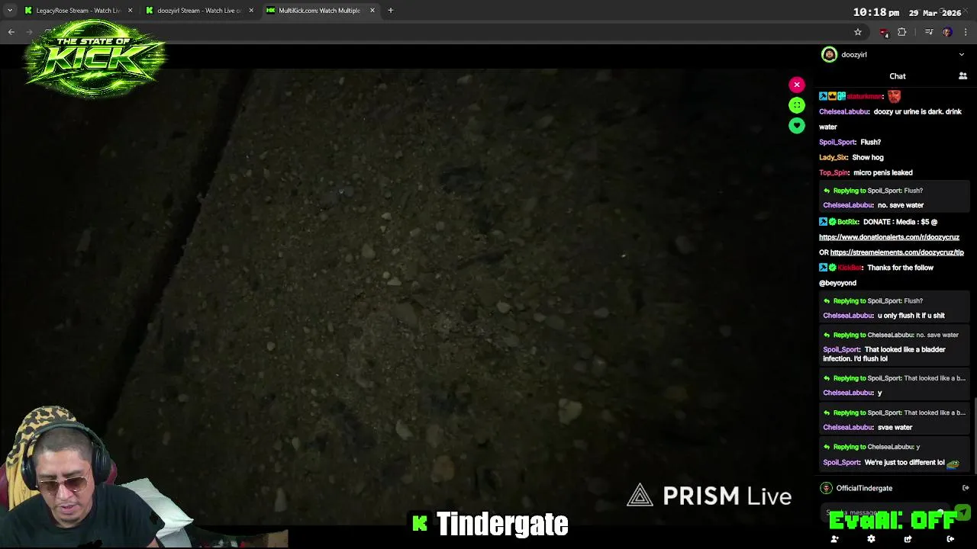Click the 'u only flush it if u shit' reply

point(911,316)
